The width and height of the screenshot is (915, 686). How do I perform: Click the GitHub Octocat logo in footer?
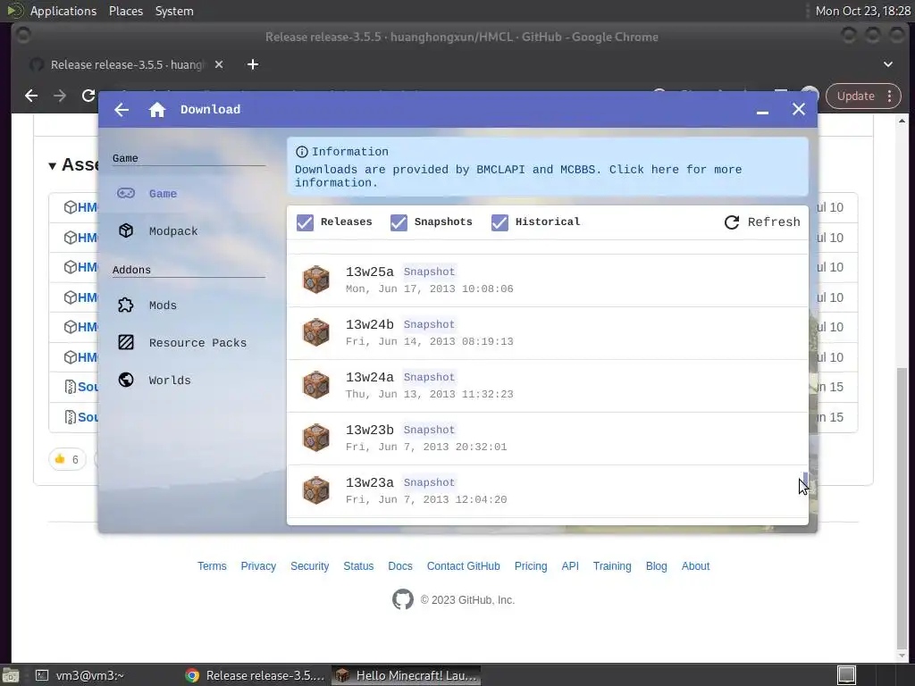(403, 599)
